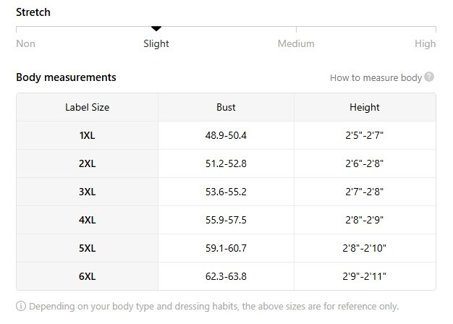The height and width of the screenshot is (324, 453).
Task: Click the High stretch label
Action: [425, 43]
